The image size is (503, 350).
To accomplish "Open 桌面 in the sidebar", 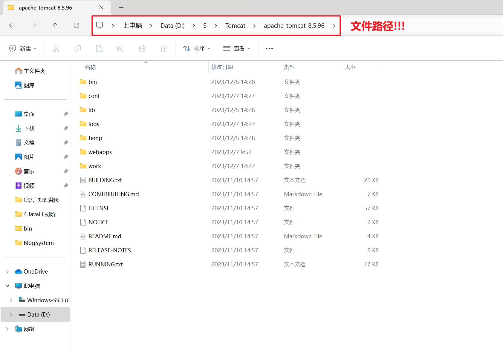I will [x=25, y=114].
